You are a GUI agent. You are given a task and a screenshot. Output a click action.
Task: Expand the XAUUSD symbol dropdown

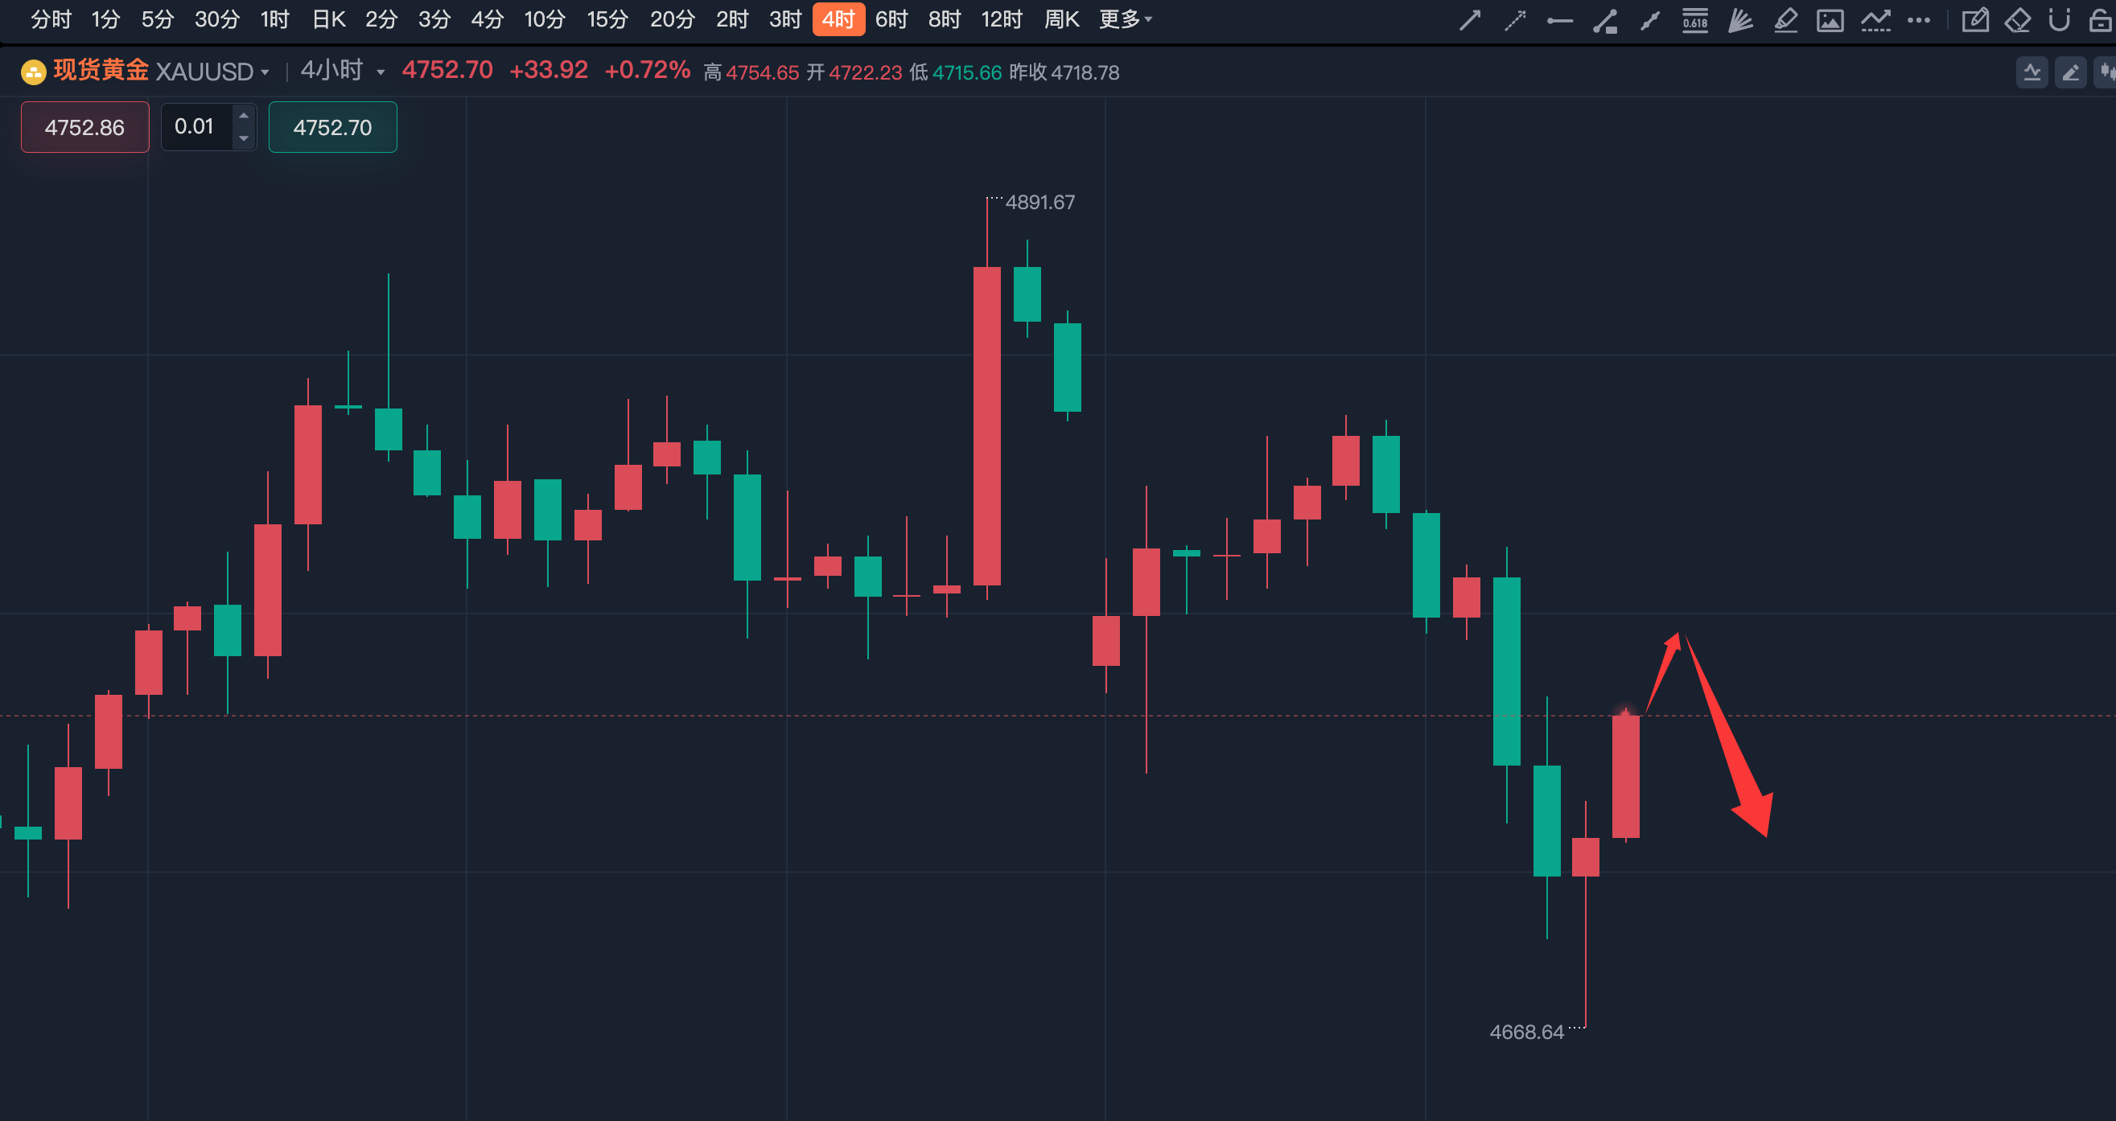click(x=265, y=72)
